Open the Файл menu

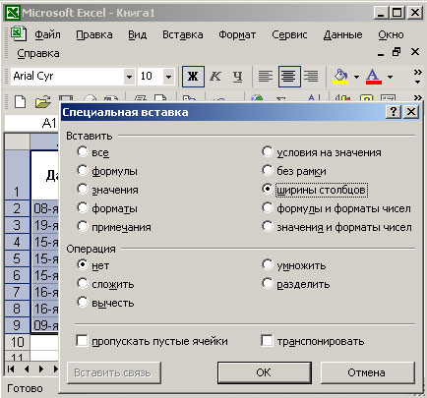pos(47,34)
